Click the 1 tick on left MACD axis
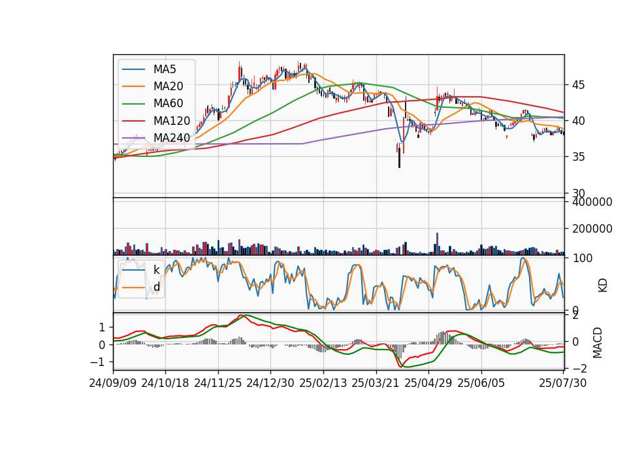This screenshot has height=451, width=627. [x=102, y=327]
